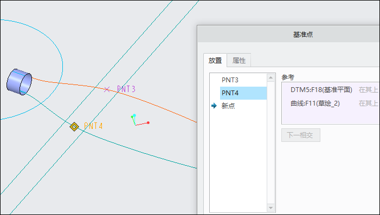Screen dimensions: 380x215
Task: Select PNT4 in the point list
Action: tap(243, 93)
